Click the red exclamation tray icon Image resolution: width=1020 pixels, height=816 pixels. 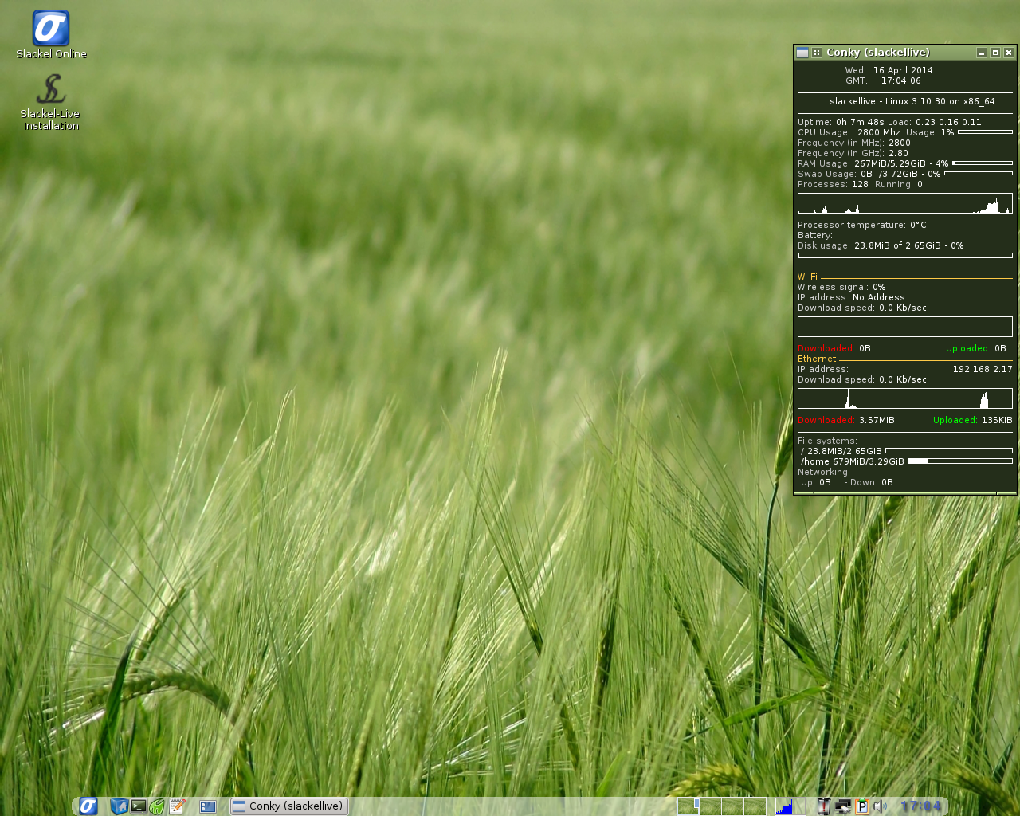coord(824,806)
